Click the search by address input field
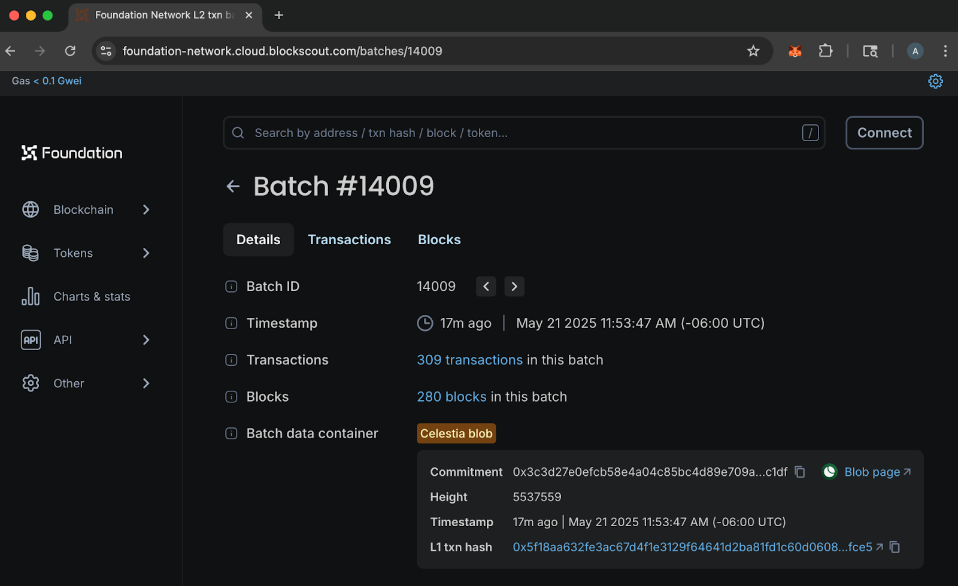Screen dimensions: 958x586 pyautogui.click(x=524, y=133)
